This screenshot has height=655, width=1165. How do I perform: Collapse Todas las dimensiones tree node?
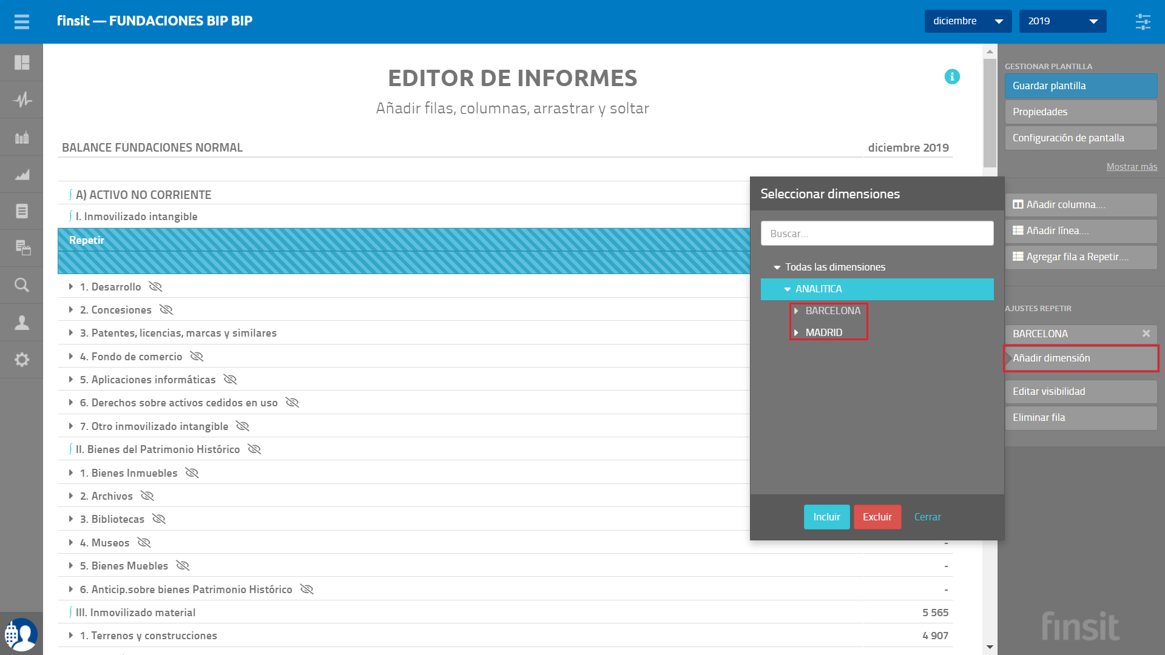click(777, 267)
